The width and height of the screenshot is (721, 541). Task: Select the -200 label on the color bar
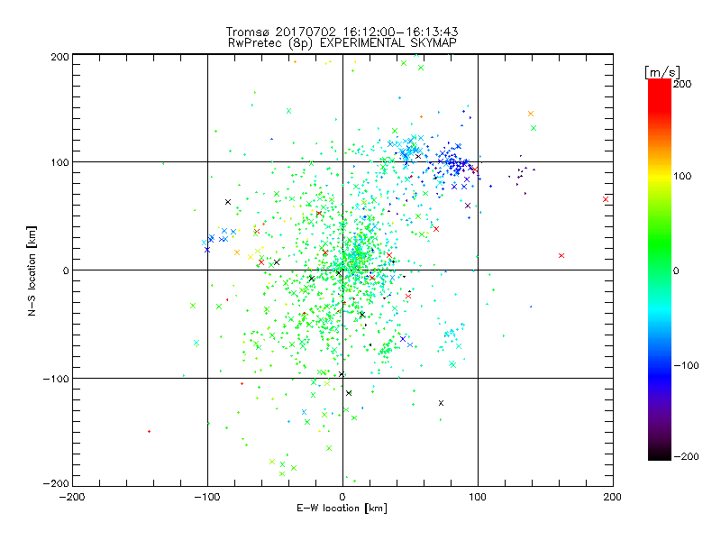[686, 457]
